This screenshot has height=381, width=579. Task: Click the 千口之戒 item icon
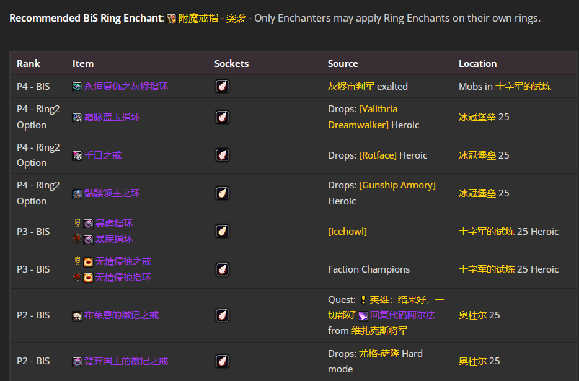pyautogui.click(x=77, y=154)
